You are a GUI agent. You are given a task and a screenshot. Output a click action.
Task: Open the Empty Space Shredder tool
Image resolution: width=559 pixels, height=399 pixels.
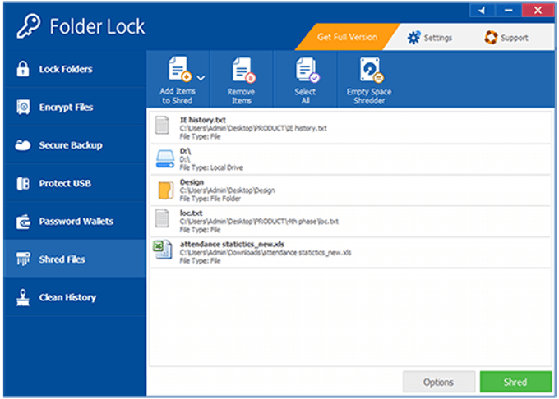point(369,71)
